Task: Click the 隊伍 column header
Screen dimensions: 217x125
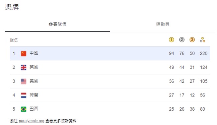Action: (x=14, y=40)
